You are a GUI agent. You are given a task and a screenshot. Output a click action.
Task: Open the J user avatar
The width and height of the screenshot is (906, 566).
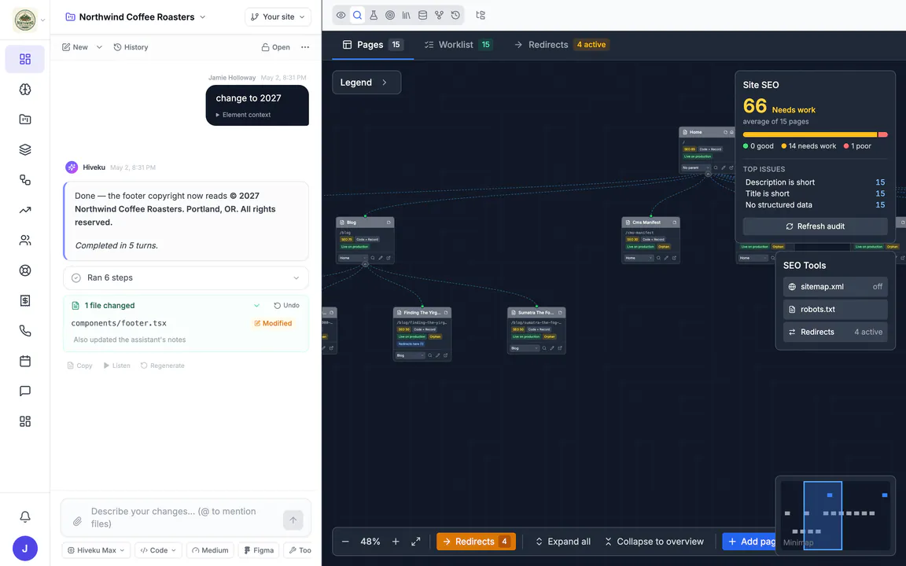tap(25, 549)
